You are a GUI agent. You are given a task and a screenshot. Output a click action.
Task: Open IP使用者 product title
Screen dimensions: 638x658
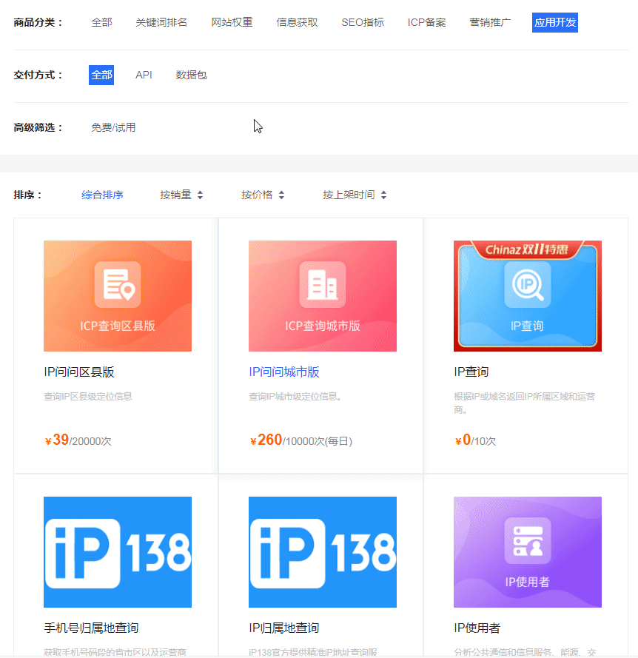477,628
